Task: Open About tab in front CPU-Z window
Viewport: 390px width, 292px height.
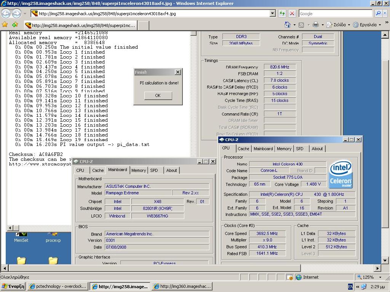Action: pyautogui.click(x=317, y=149)
